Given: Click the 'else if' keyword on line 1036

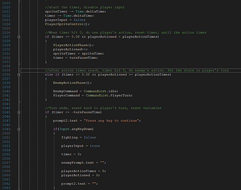Looking at the screenshot, I should pyautogui.click(x=52, y=74).
